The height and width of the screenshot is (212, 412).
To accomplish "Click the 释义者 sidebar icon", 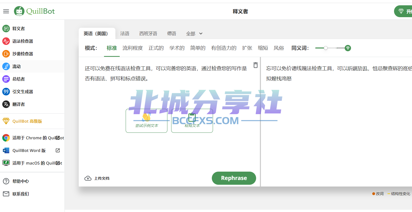I will (6, 29).
